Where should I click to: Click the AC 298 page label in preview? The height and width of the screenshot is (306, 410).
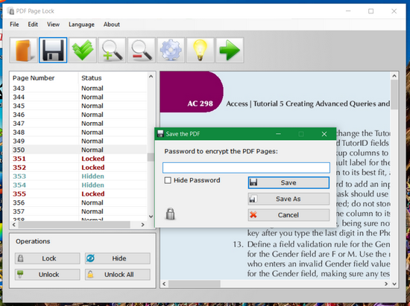coord(200,103)
